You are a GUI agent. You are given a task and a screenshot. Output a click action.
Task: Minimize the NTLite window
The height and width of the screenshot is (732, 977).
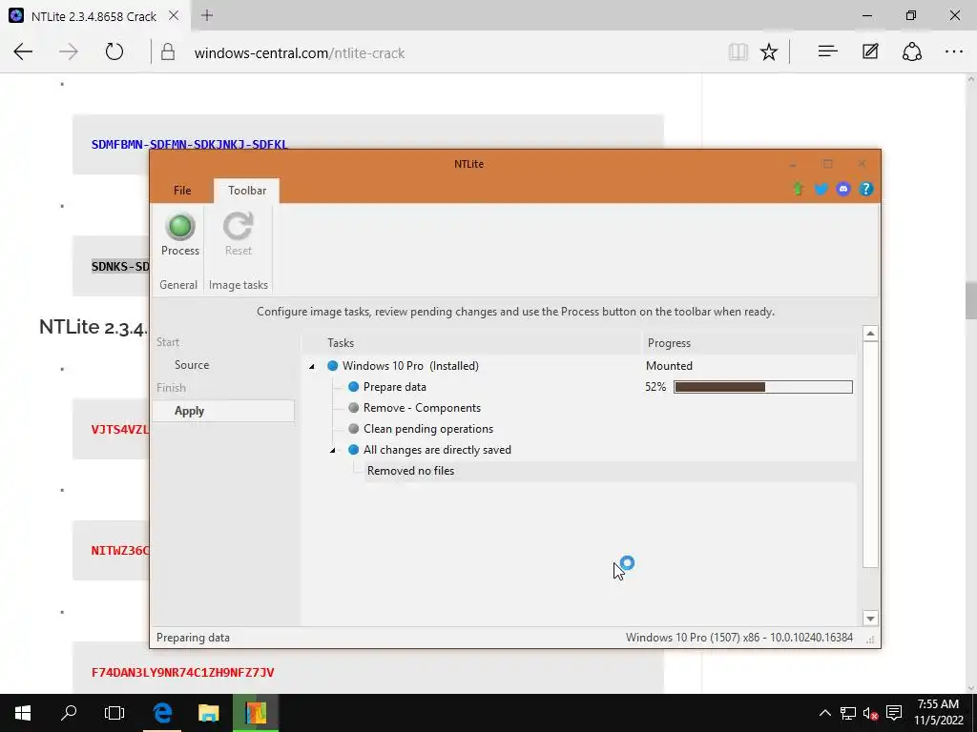(793, 164)
